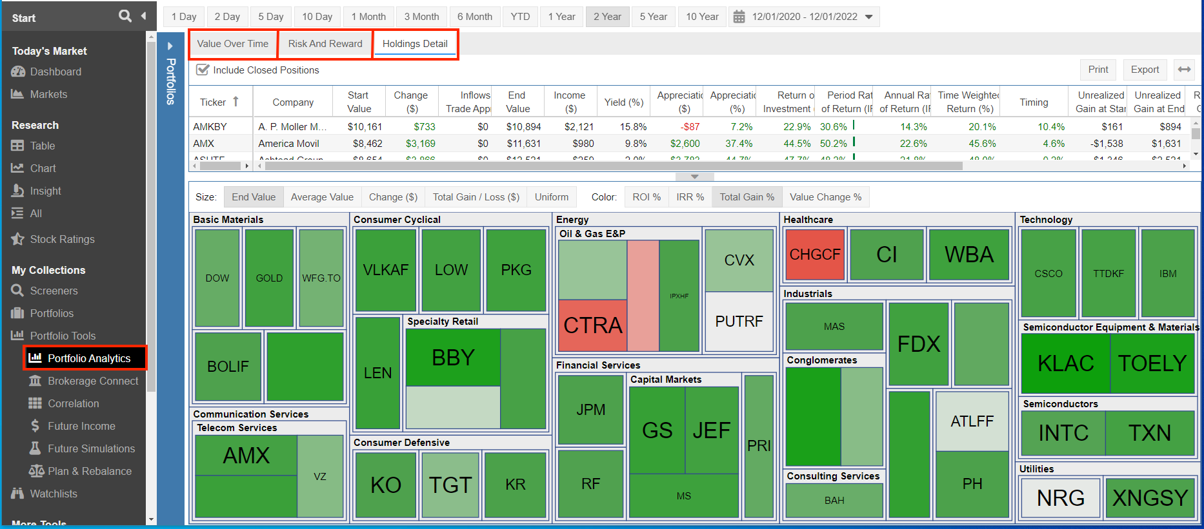Click the Portfolio Tools bar-chart icon
This screenshot has width=1204, height=529.
click(17, 336)
